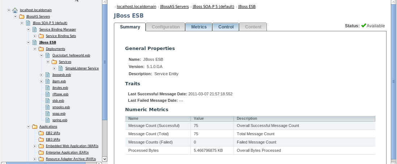
Task: Expand the Service Binding Sets node
Action: (35, 36)
